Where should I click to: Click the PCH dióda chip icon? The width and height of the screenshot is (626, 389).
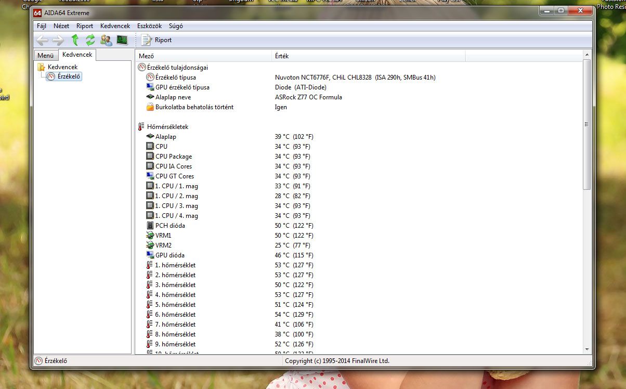[150, 225]
